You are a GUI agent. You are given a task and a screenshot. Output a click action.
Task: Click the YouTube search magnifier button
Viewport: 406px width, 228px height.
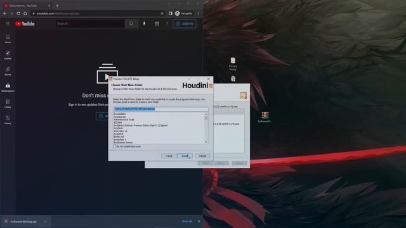[131, 23]
